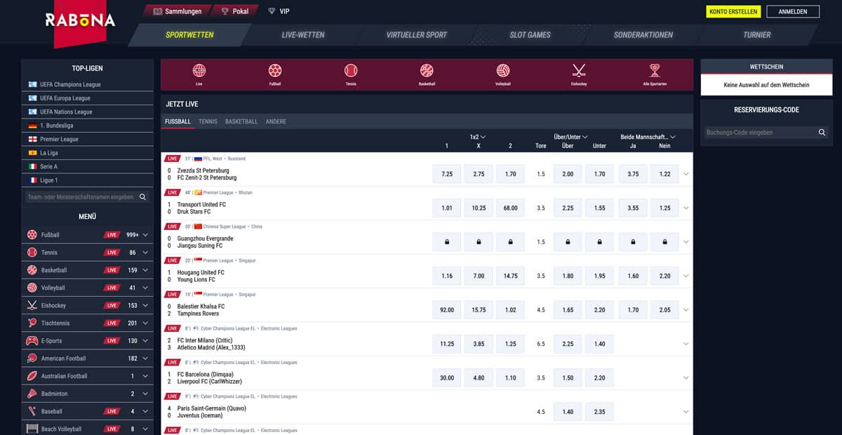Select the Fußball icon in the sports bar
This screenshot has height=435, width=842.
275,70
